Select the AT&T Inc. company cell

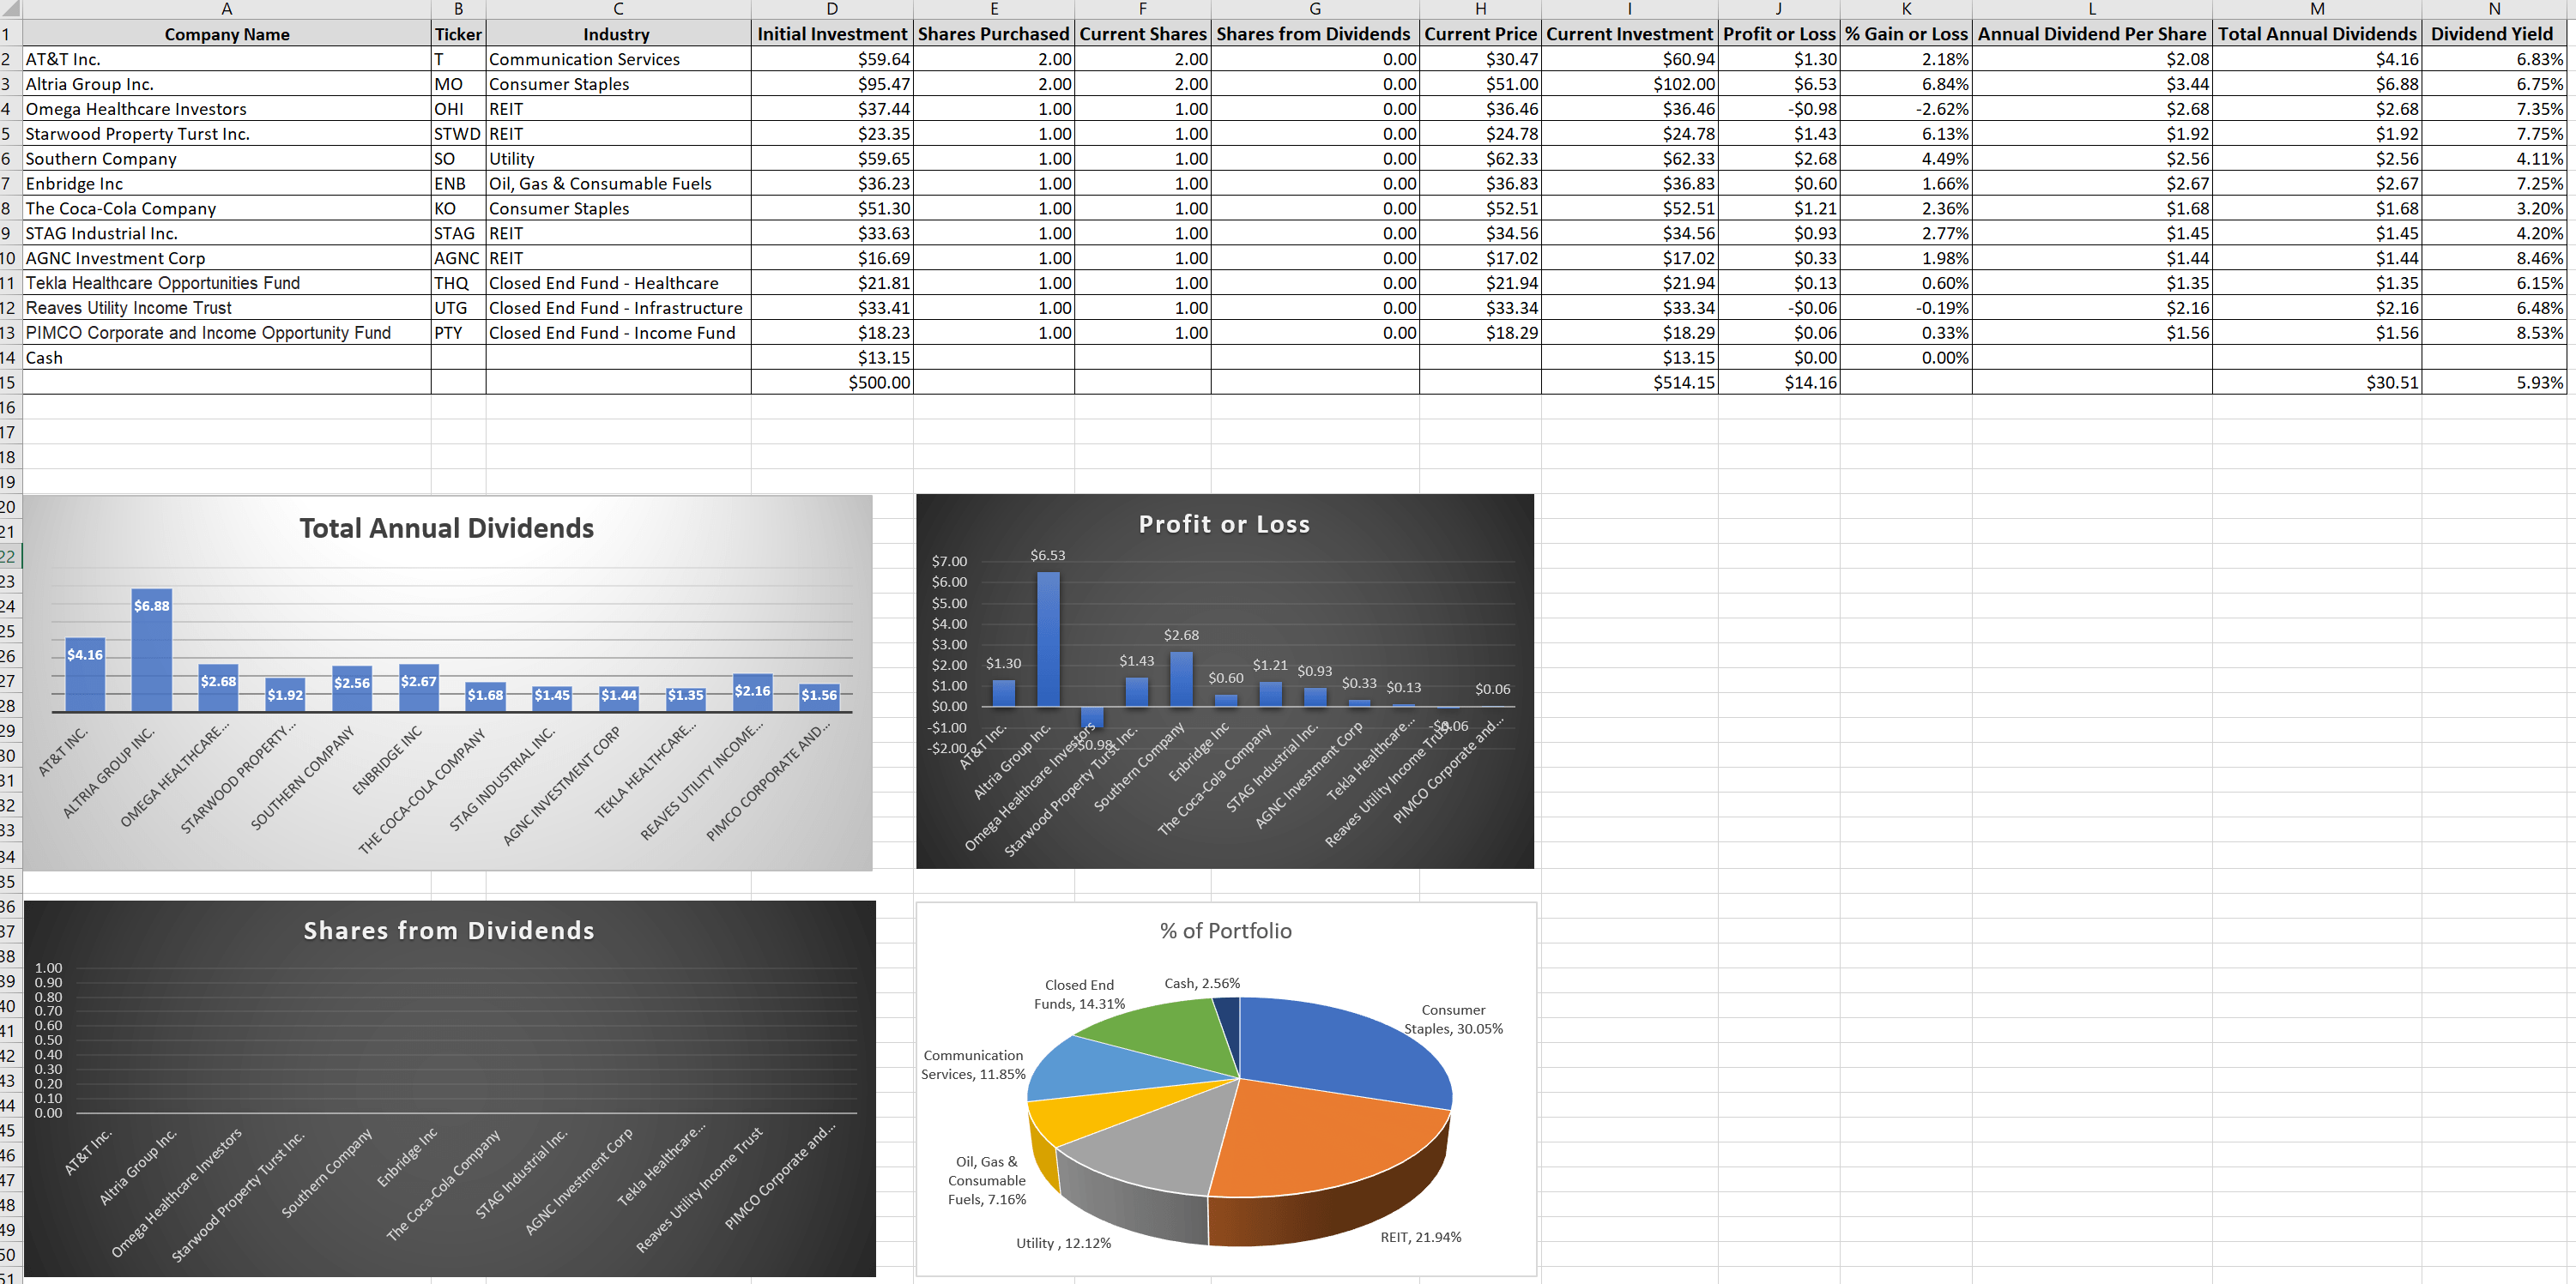pos(227,59)
